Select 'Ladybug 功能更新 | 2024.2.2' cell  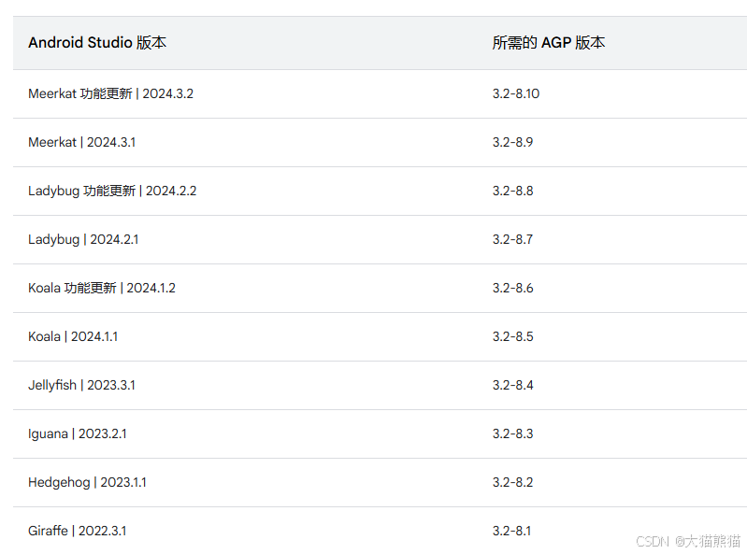point(112,191)
